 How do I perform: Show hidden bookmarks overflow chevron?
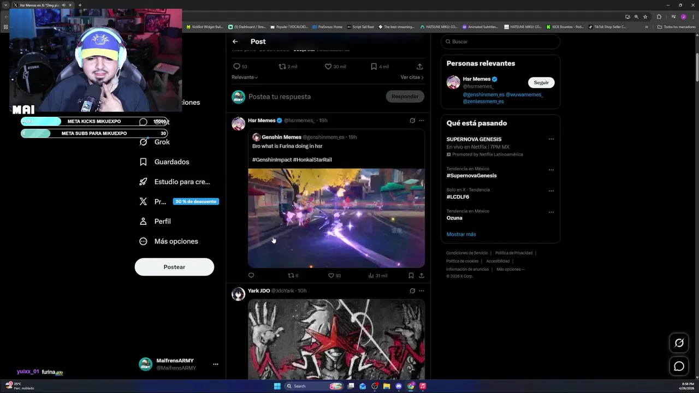coord(647,27)
